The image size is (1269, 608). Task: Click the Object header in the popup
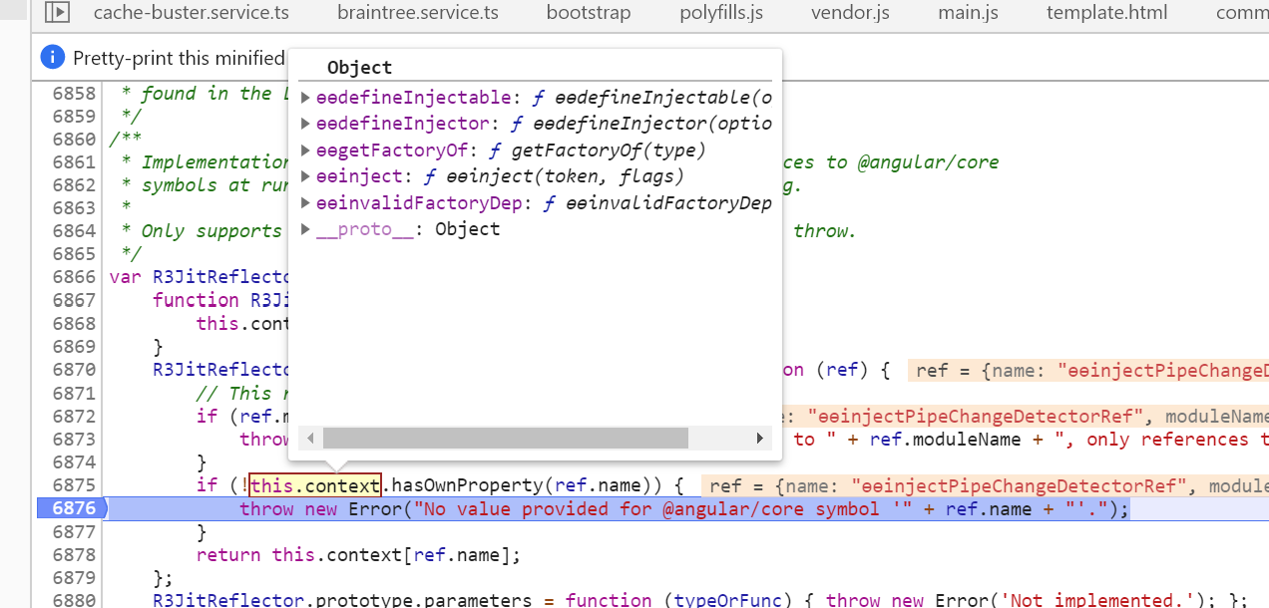pos(359,68)
